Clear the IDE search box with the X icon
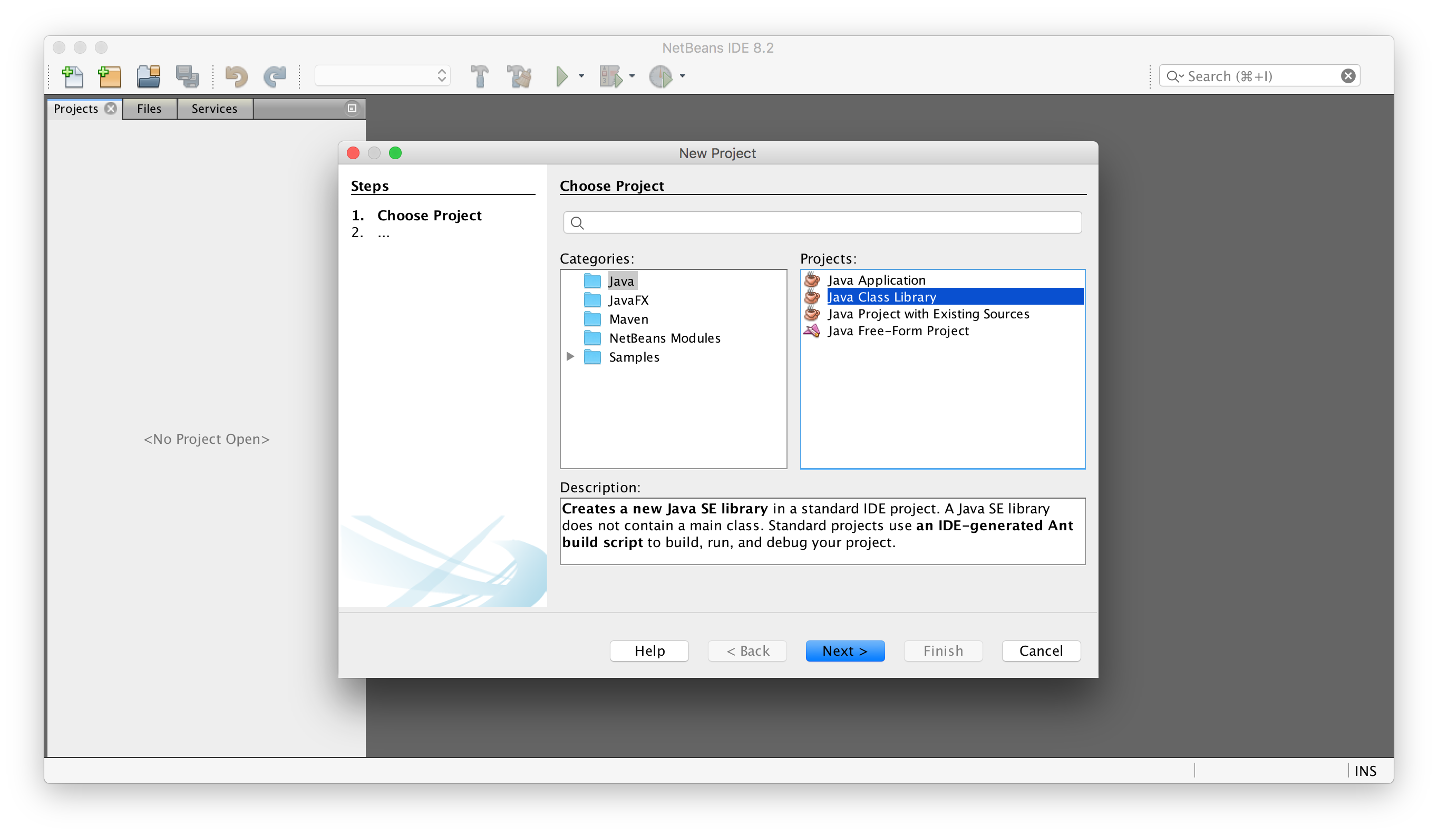 pyautogui.click(x=1348, y=76)
